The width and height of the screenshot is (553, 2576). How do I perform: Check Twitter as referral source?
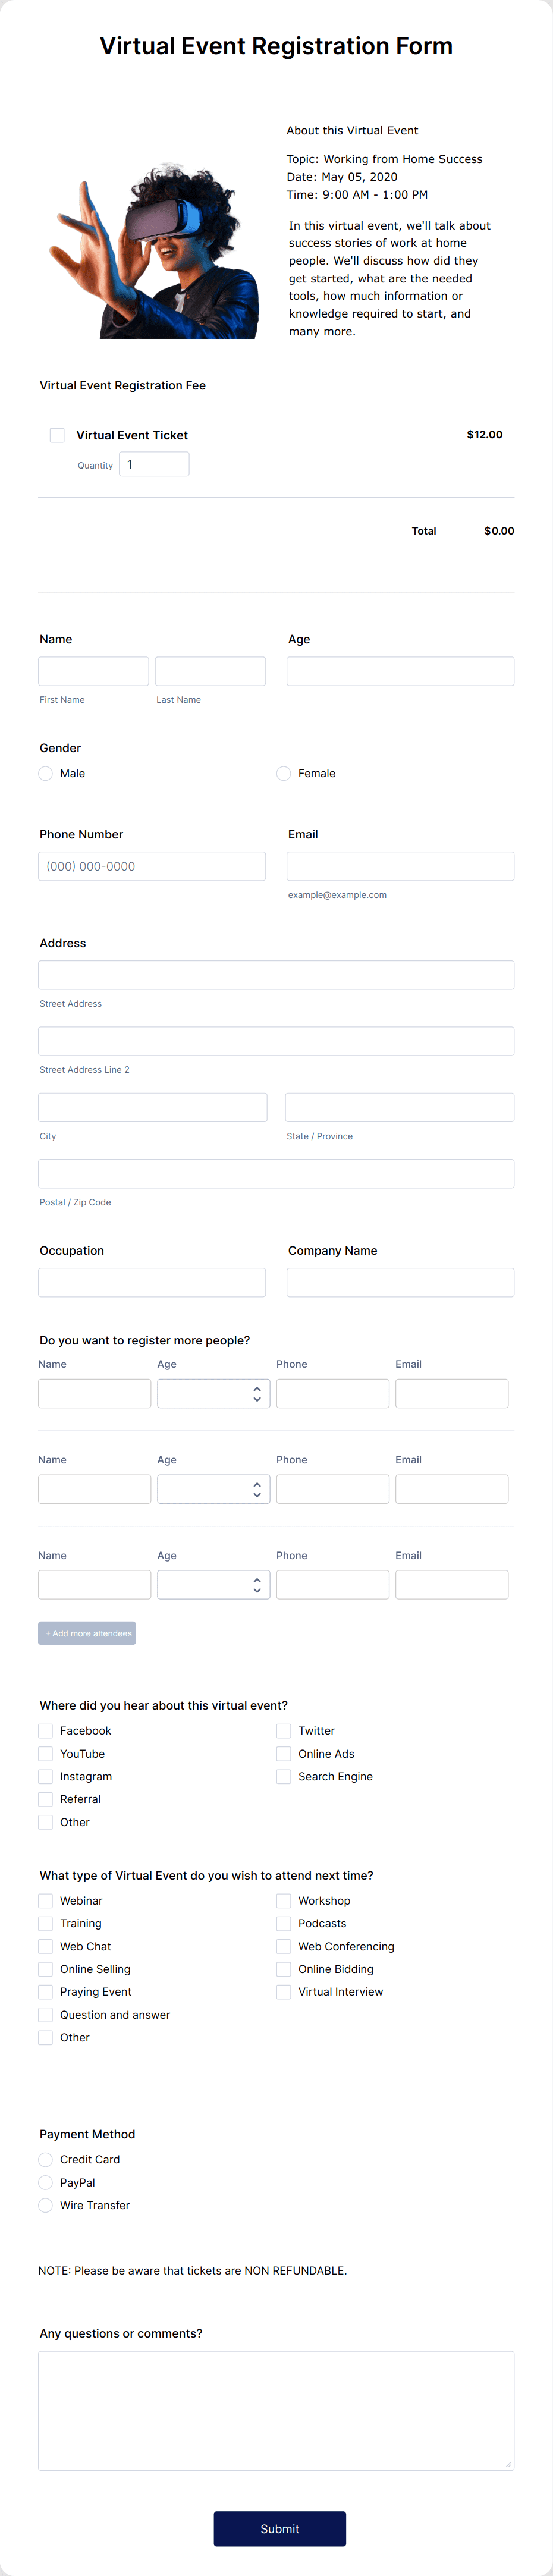[284, 1730]
